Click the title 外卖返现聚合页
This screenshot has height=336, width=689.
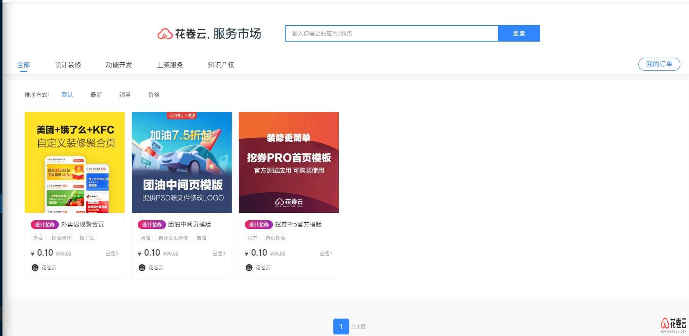tap(82, 224)
